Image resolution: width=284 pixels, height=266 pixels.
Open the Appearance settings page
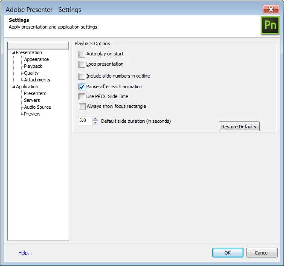coord(36,59)
